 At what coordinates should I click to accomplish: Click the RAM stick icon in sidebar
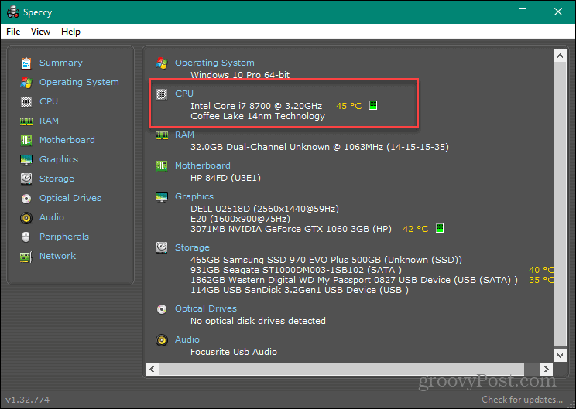(x=26, y=121)
